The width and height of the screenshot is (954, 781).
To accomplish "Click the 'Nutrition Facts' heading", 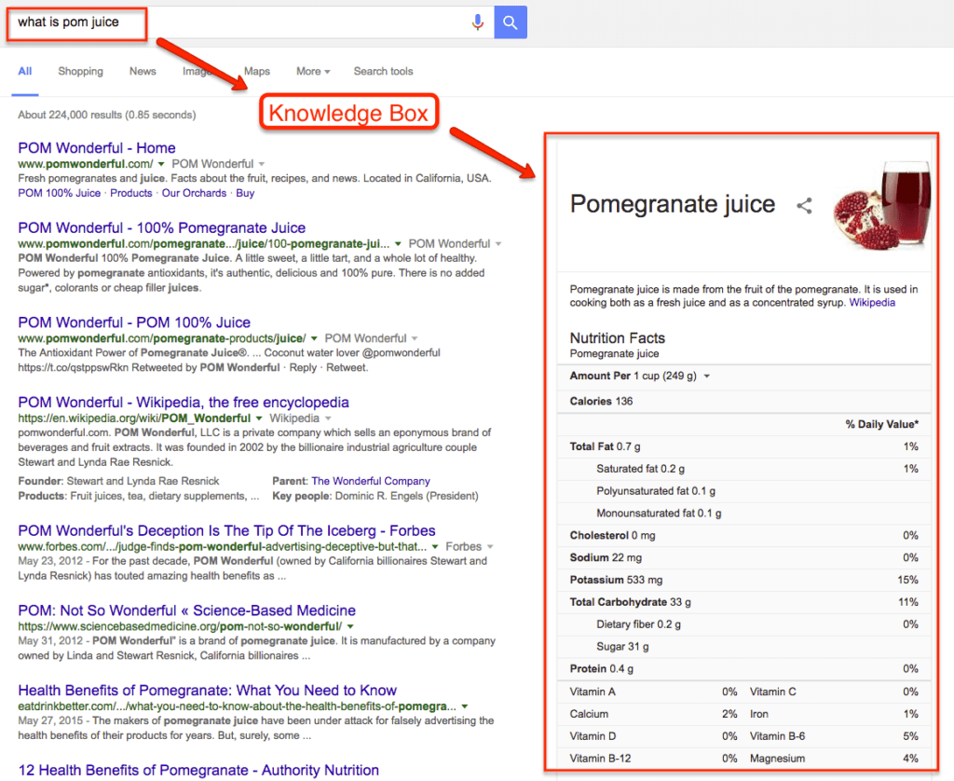I will pos(618,338).
